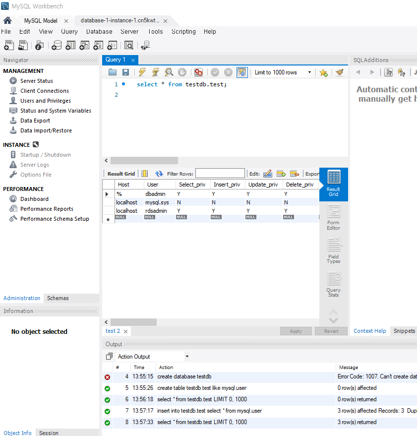The height and width of the screenshot is (436, 417).
Task: Edit the current row icon
Action: point(267,174)
